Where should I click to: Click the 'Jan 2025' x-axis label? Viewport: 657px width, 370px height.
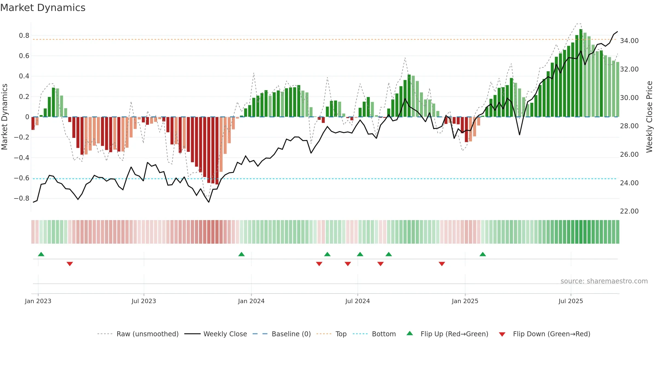click(465, 301)
